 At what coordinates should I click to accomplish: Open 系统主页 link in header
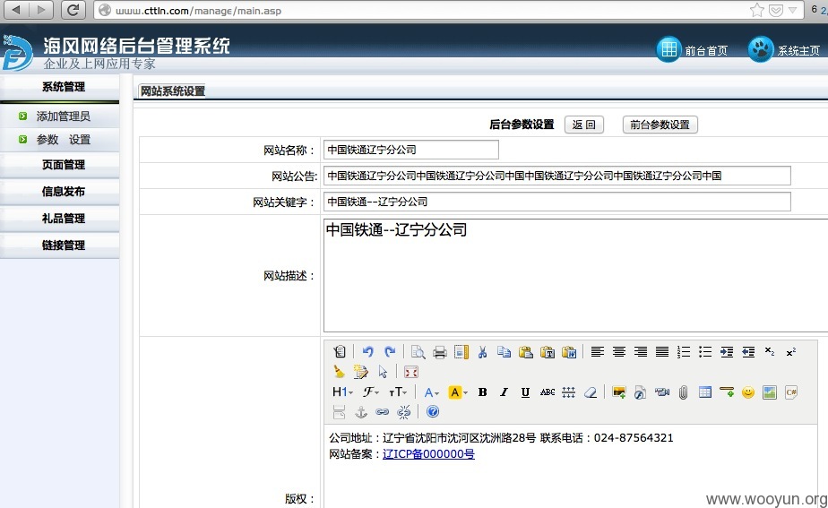tap(784, 50)
